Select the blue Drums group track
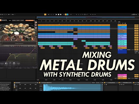Image resolution: width=139 pixels, height=104 pixels. [x=122, y=51]
